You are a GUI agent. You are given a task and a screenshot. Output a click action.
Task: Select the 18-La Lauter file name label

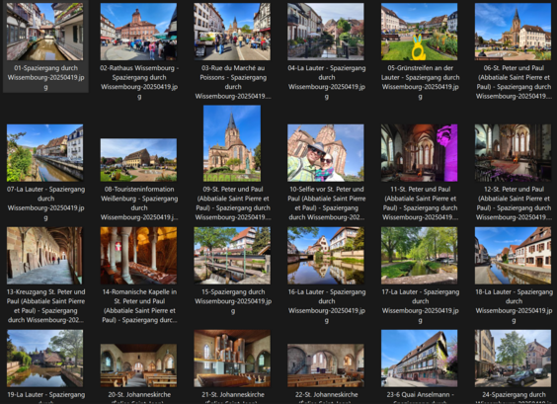click(x=514, y=306)
